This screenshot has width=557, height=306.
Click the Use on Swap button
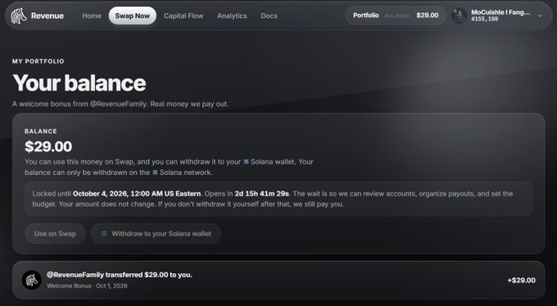click(55, 233)
